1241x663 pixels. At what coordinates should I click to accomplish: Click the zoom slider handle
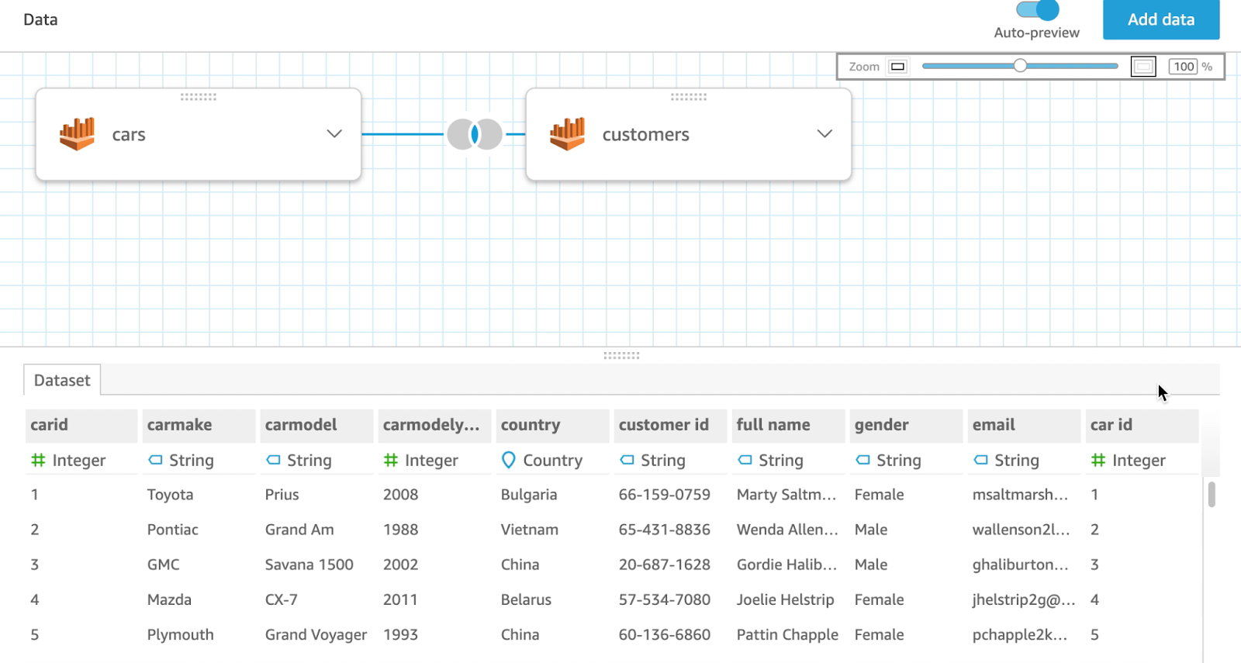point(1020,66)
